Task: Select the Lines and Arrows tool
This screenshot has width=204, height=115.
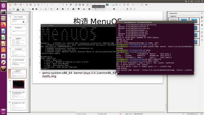Action: point(40,9)
